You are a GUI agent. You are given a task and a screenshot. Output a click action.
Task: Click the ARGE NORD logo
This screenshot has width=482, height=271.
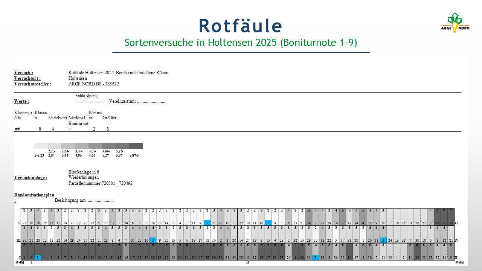(455, 23)
